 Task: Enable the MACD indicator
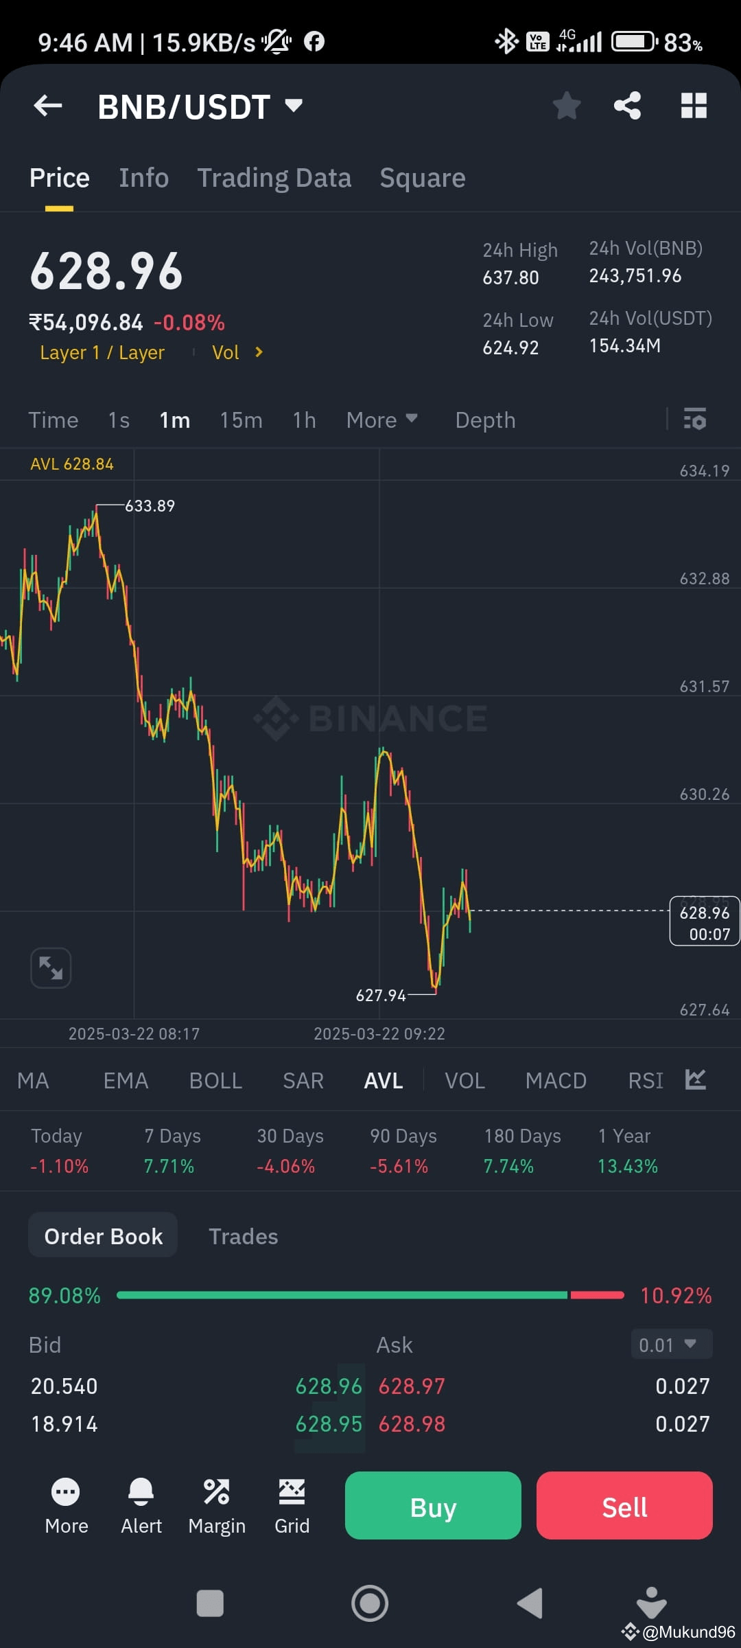(x=556, y=1079)
